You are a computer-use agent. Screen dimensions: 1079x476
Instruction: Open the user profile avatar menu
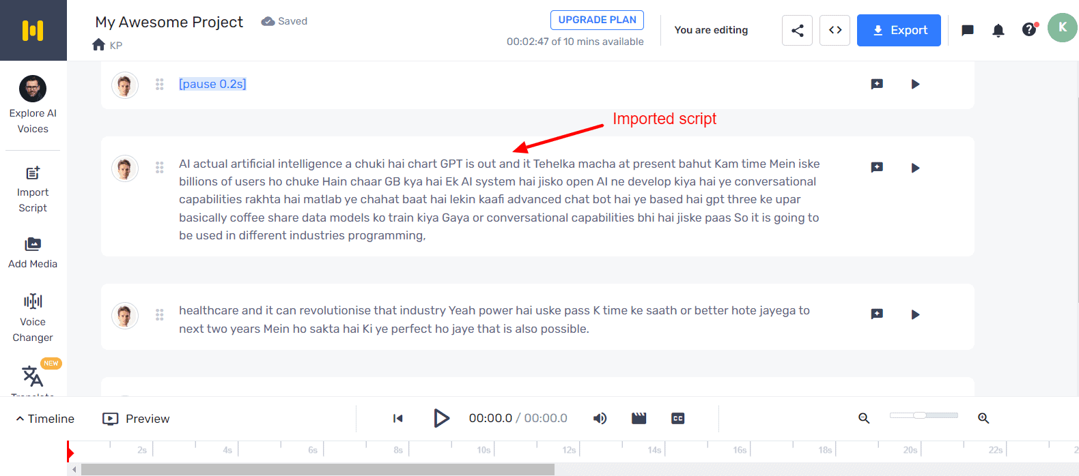click(x=1062, y=28)
